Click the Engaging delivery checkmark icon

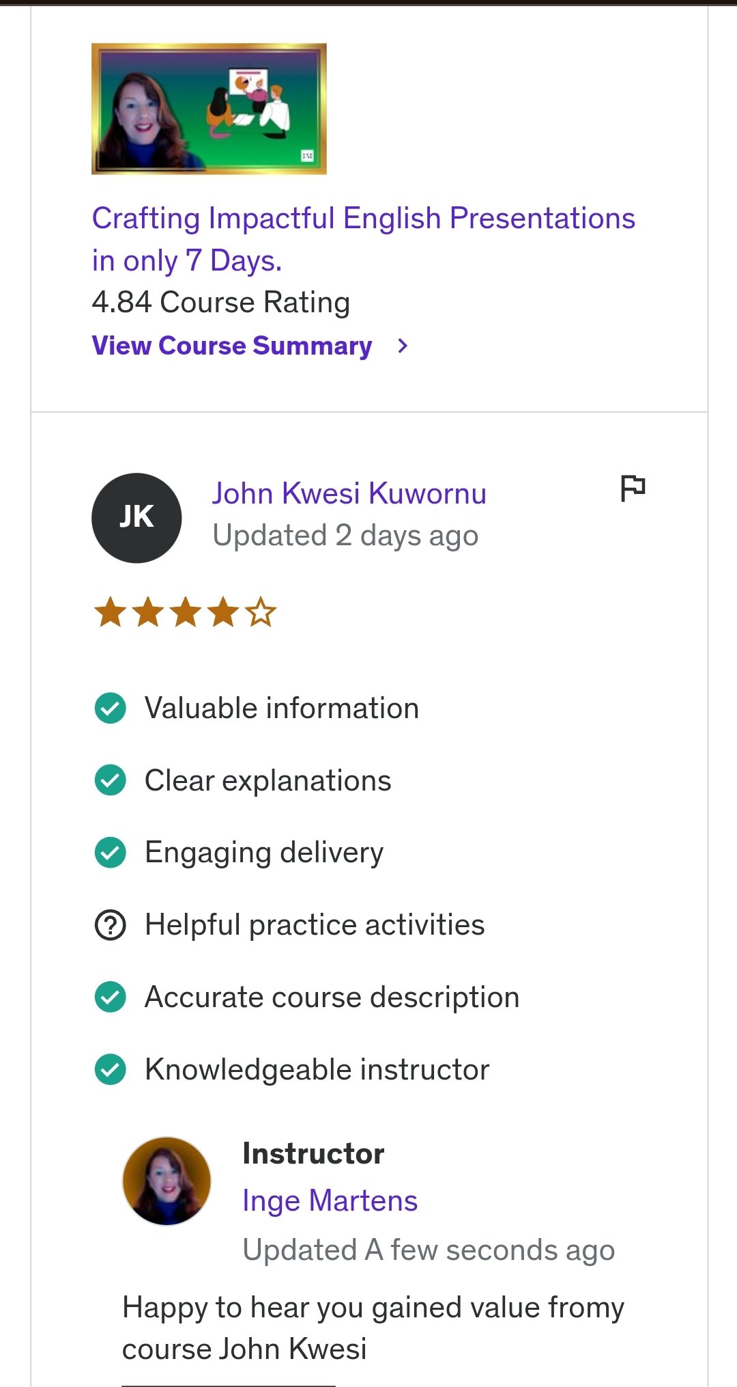click(110, 853)
